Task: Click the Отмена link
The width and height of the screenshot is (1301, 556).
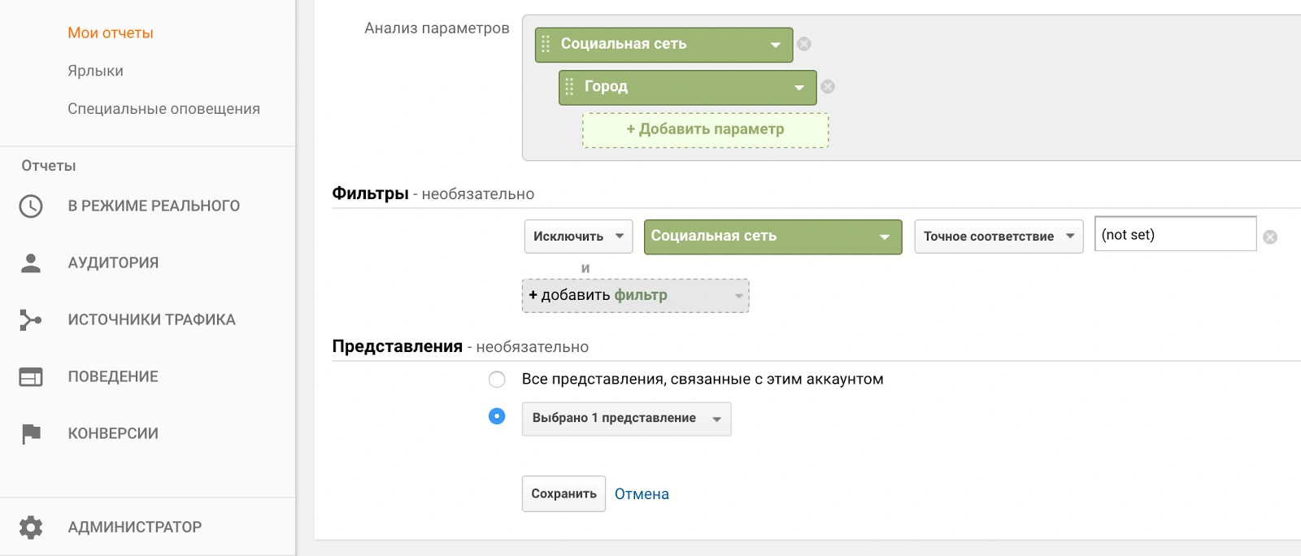Action: click(x=642, y=494)
